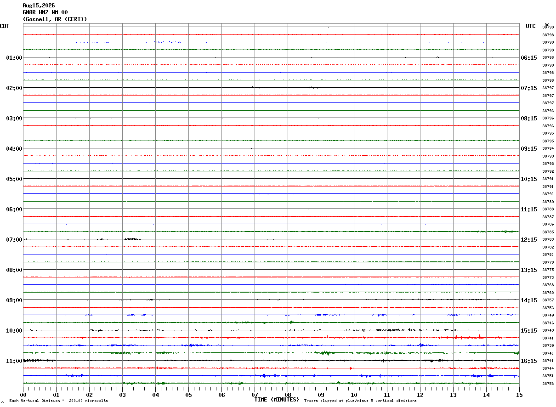The width and height of the screenshot is (556, 407).
Task: Click the 38756 DC offset value
Action: click(548, 384)
